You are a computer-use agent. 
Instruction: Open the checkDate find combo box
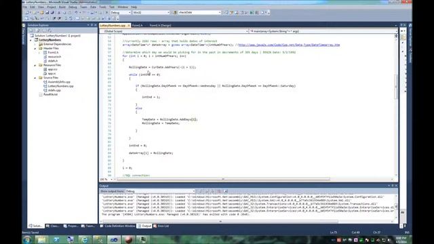(x=199, y=12)
